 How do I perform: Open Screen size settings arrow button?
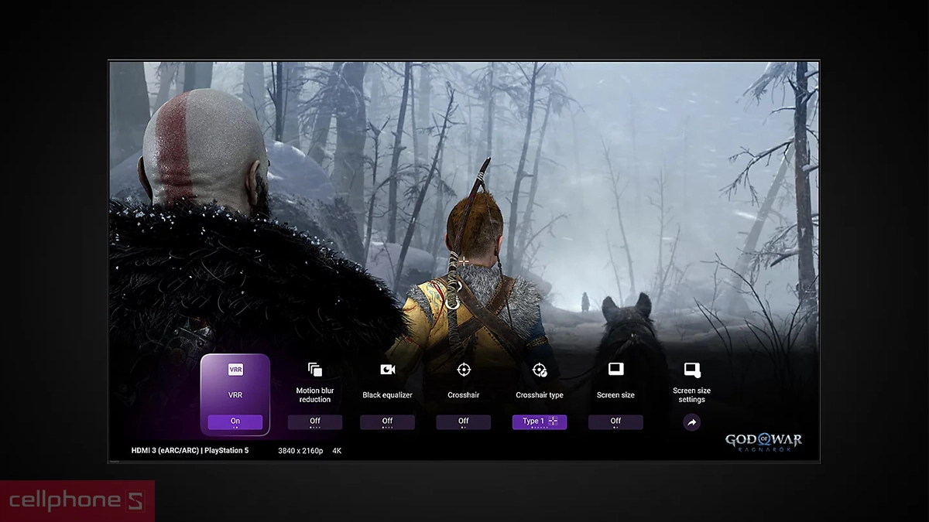click(692, 422)
